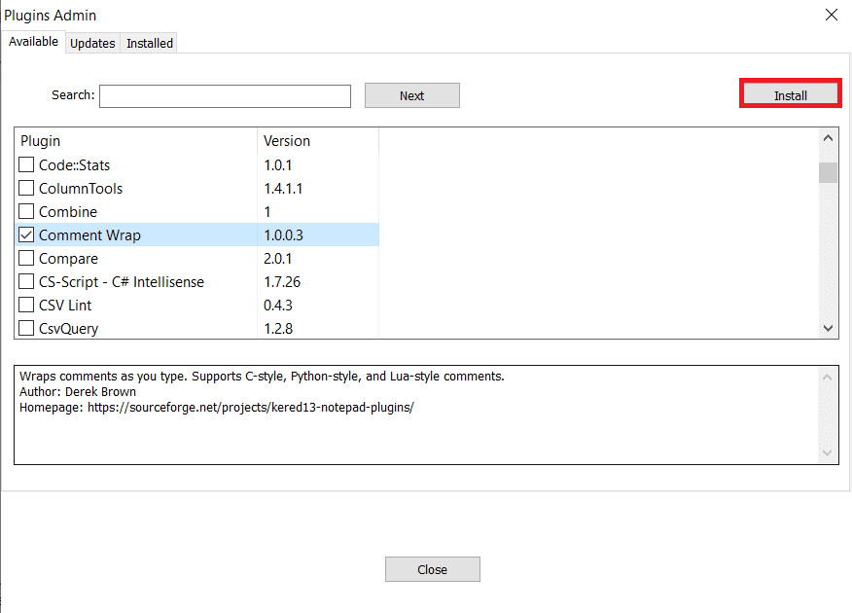This screenshot has width=852, height=613.
Task: Select the Available tab
Action: pos(33,42)
